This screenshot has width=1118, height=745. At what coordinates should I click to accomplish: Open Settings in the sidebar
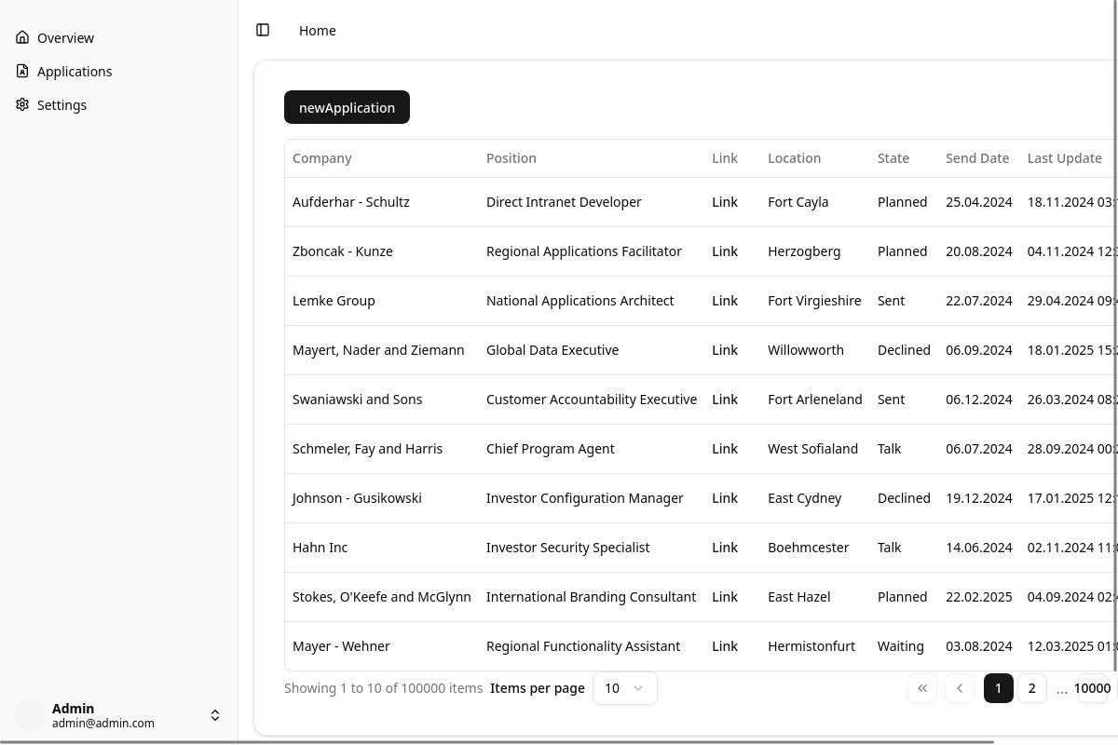point(61,104)
